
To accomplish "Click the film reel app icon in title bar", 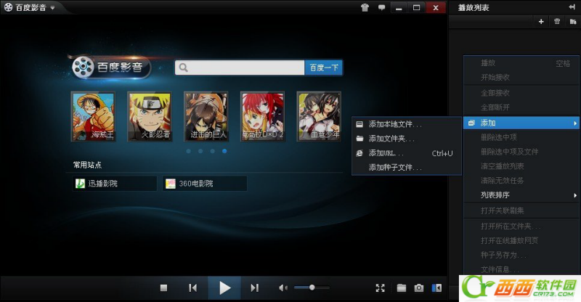I will [8, 7].
